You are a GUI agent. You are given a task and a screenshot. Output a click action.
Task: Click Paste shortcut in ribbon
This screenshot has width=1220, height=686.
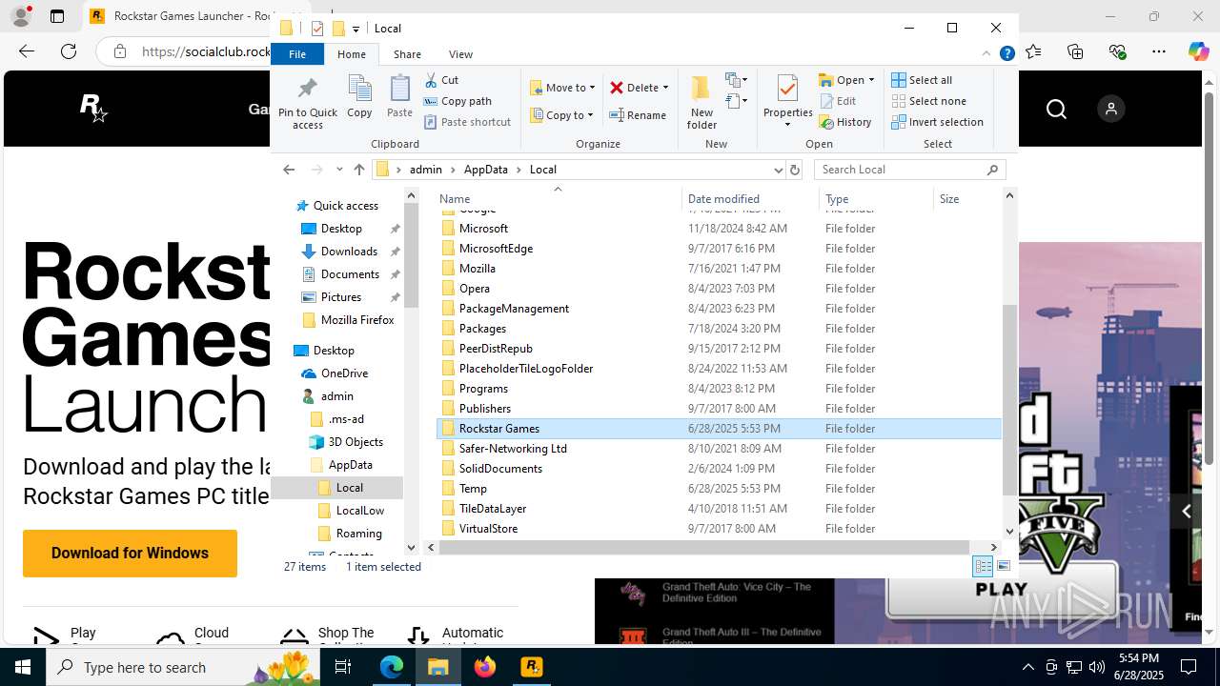[467, 122]
